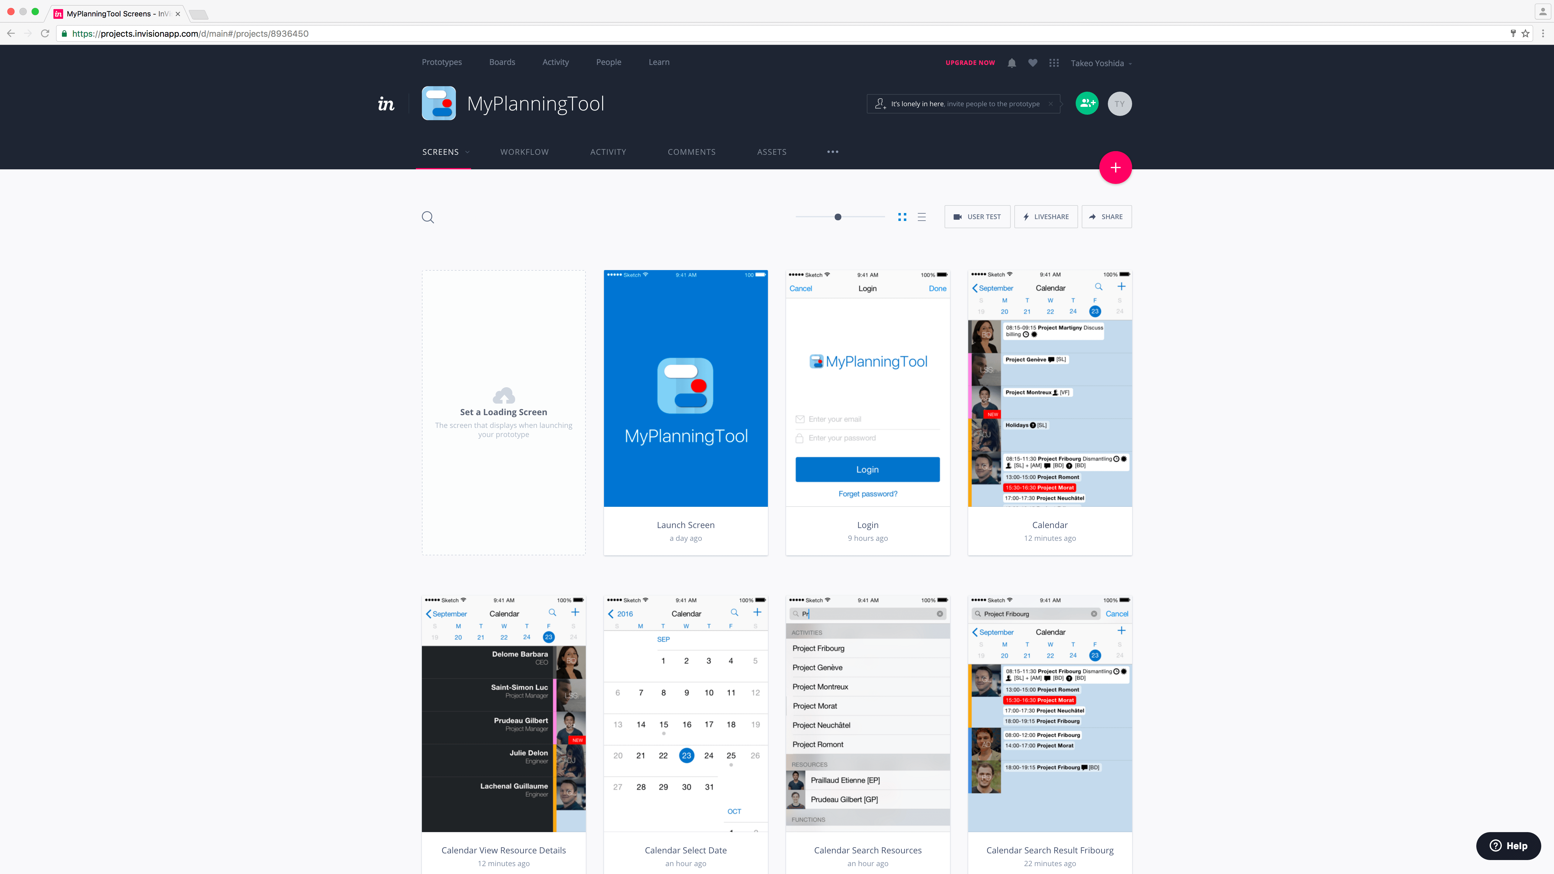
Task: Click the InVision logo
Action: tap(386, 104)
